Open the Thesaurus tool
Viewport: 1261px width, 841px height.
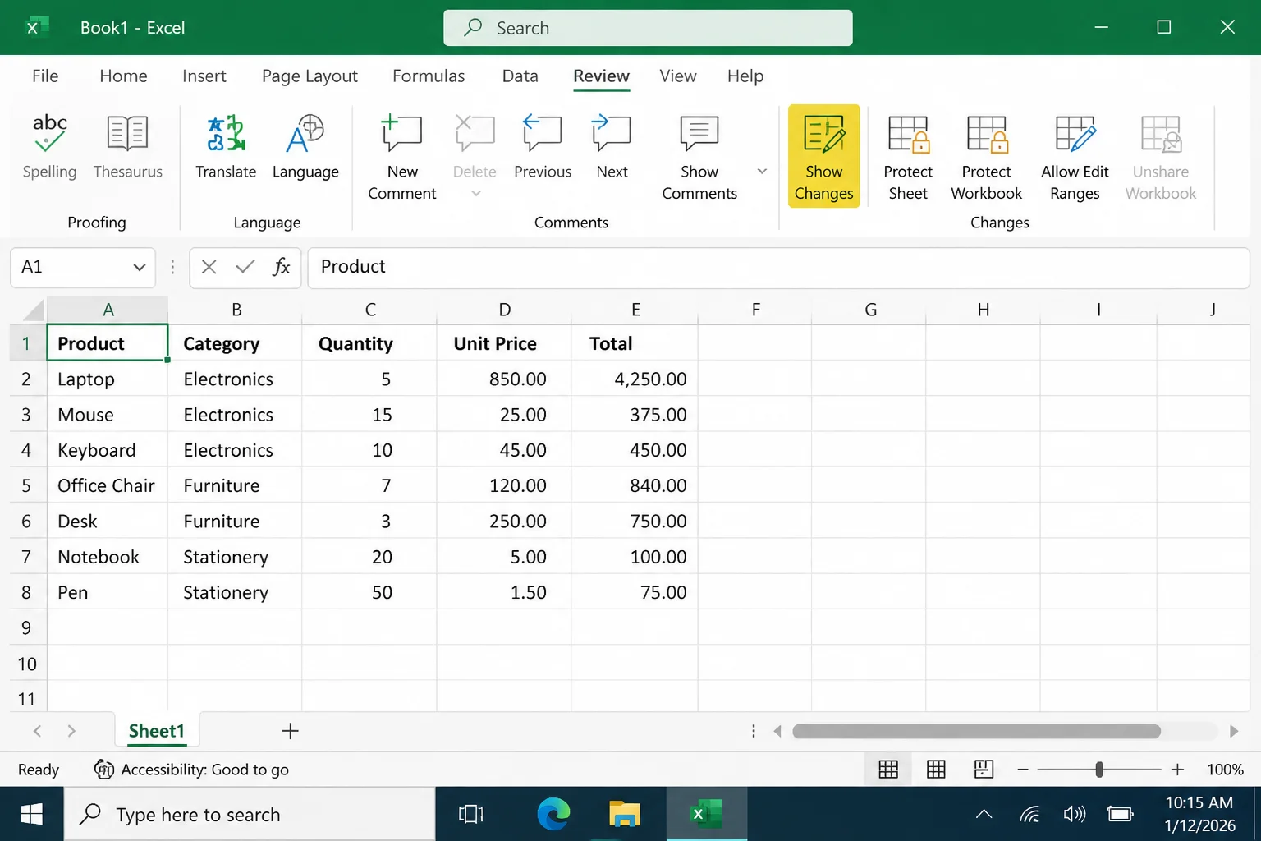click(x=127, y=148)
